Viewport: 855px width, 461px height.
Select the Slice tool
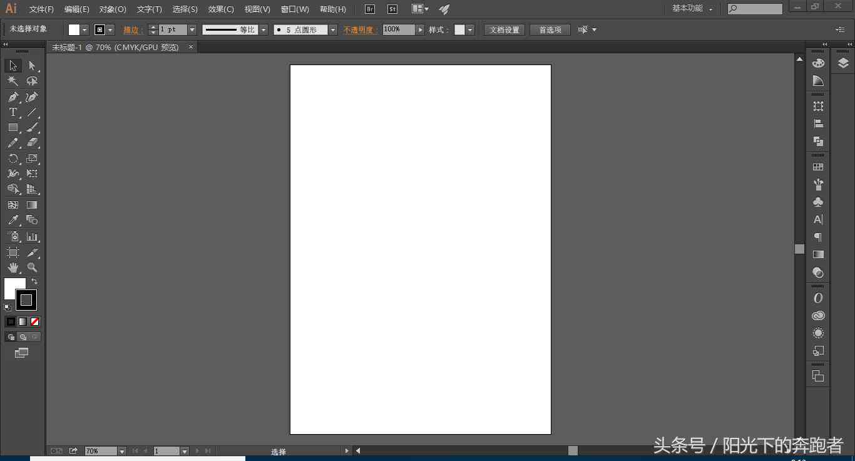click(32, 252)
